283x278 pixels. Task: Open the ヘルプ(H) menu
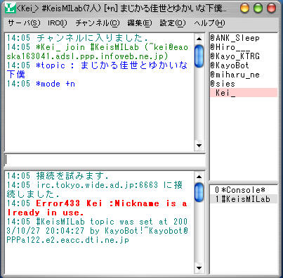coord(209,23)
